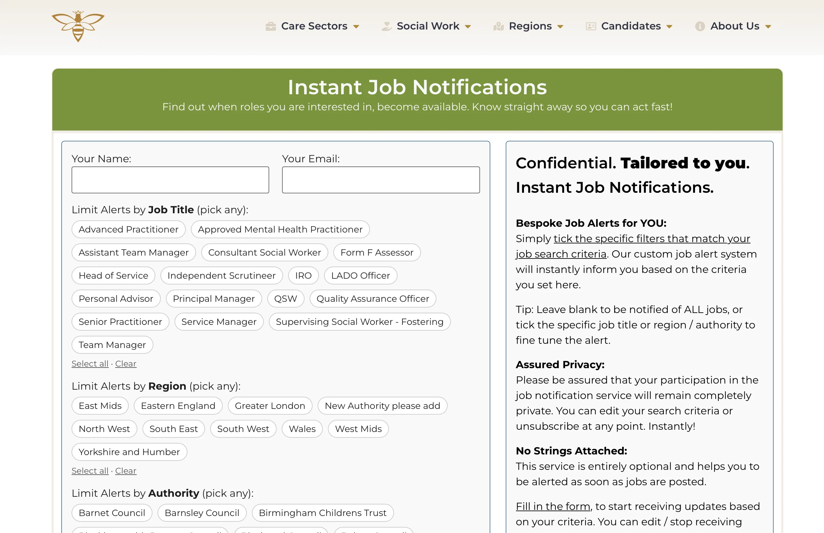Select the South West region

[x=243, y=429]
